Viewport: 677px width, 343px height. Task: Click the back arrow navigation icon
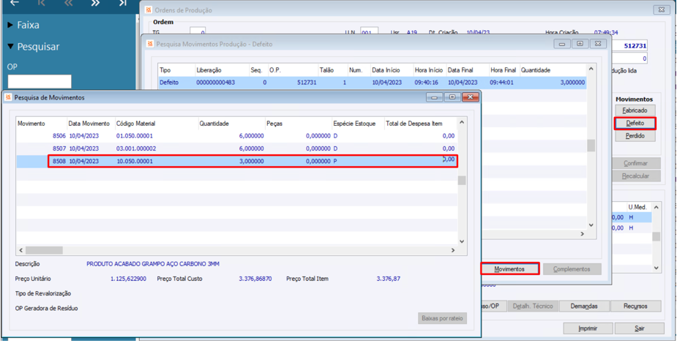pos(14,3)
